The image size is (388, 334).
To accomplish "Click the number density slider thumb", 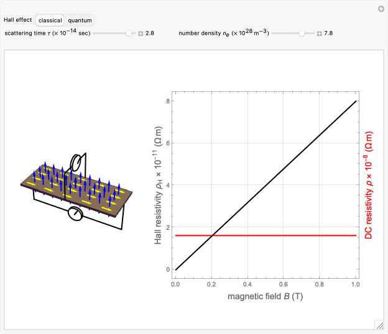I will [302, 33].
